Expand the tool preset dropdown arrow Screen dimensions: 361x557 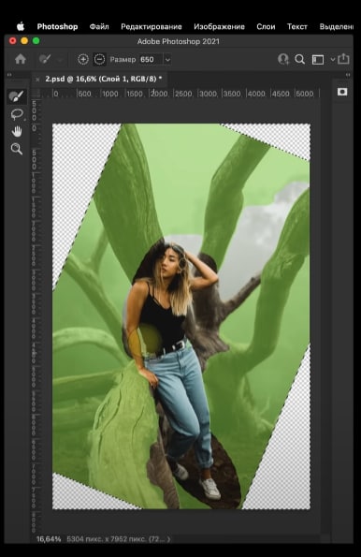60,60
